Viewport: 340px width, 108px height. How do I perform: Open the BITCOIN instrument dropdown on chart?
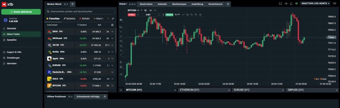(x=142, y=10)
